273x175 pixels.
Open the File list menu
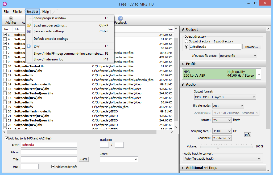tap(17, 12)
